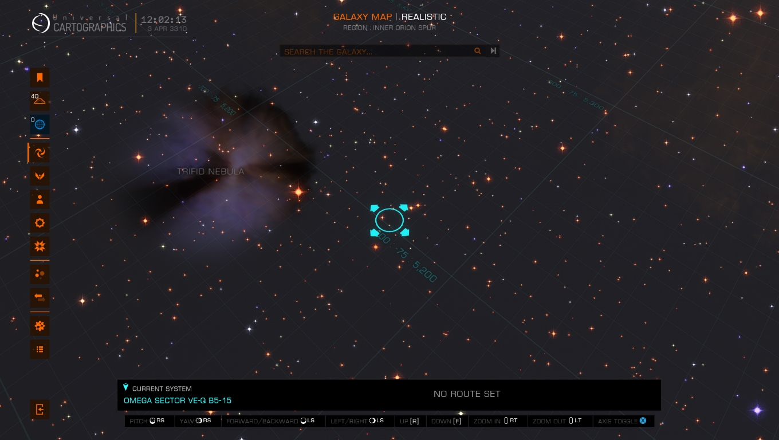Click the YAW control hint

[x=195, y=421]
